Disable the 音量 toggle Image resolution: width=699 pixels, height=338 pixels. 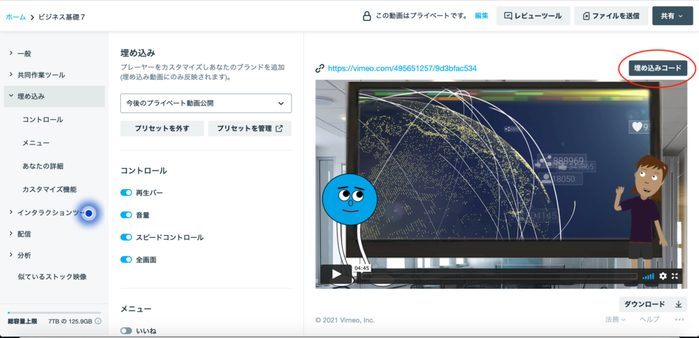(126, 215)
